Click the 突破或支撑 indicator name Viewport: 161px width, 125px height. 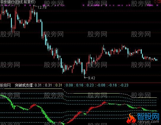[x=24, y=85]
